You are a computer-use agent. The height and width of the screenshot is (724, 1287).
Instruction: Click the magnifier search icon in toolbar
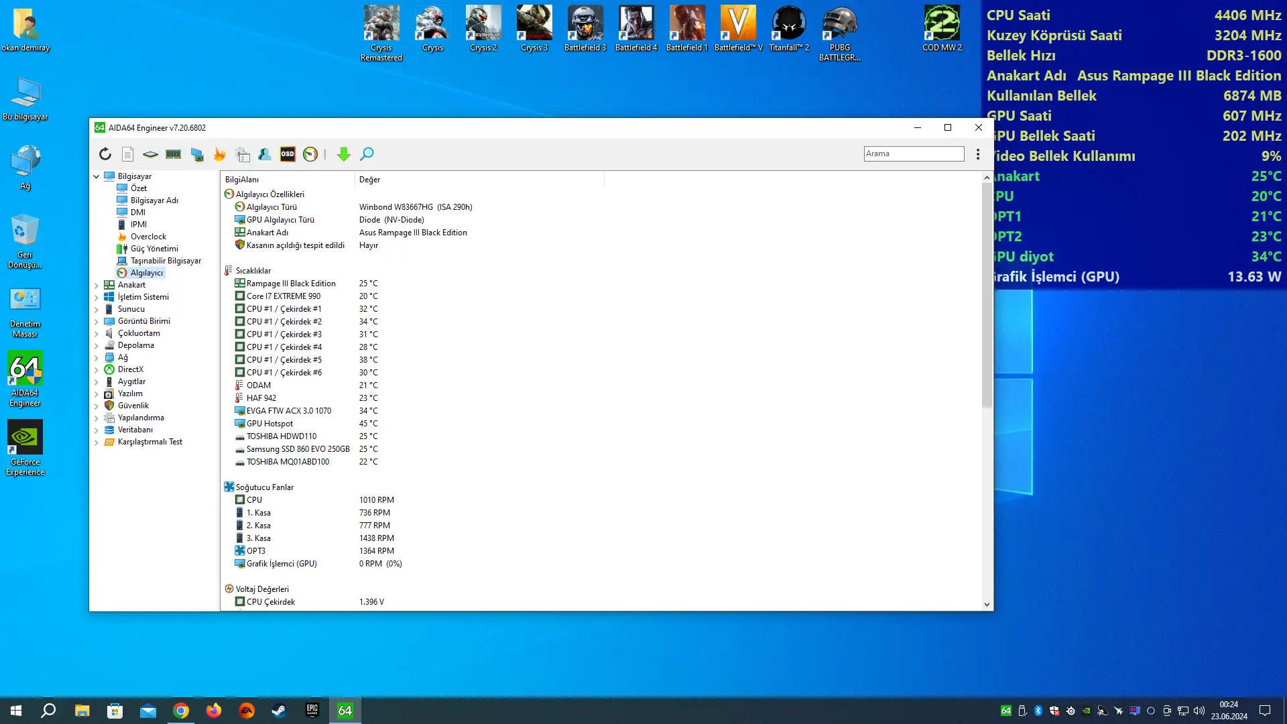[367, 154]
